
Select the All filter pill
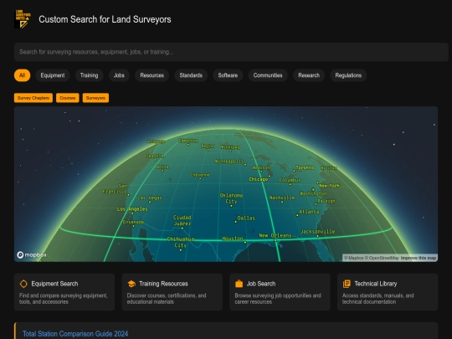click(x=23, y=75)
